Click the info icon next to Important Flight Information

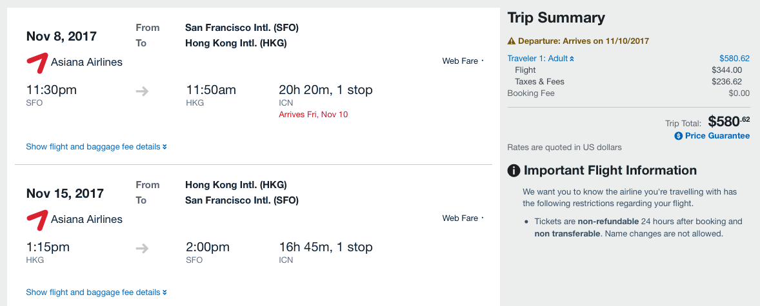point(514,171)
